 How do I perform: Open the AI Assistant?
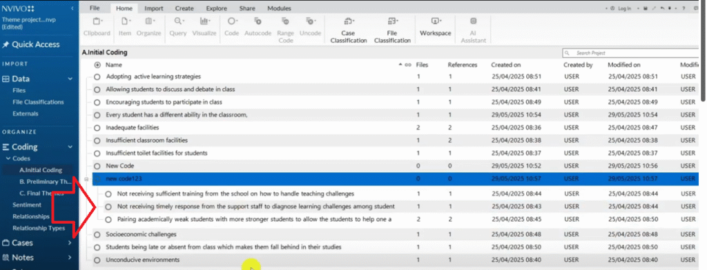[473, 30]
